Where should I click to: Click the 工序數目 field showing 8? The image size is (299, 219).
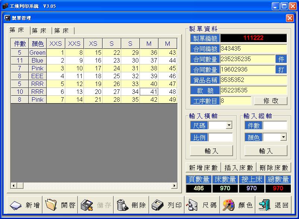pyautogui.click(x=236, y=101)
